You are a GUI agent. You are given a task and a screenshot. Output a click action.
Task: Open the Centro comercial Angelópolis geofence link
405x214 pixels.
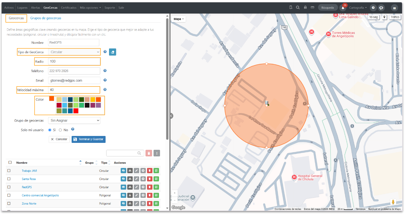[40, 195]
